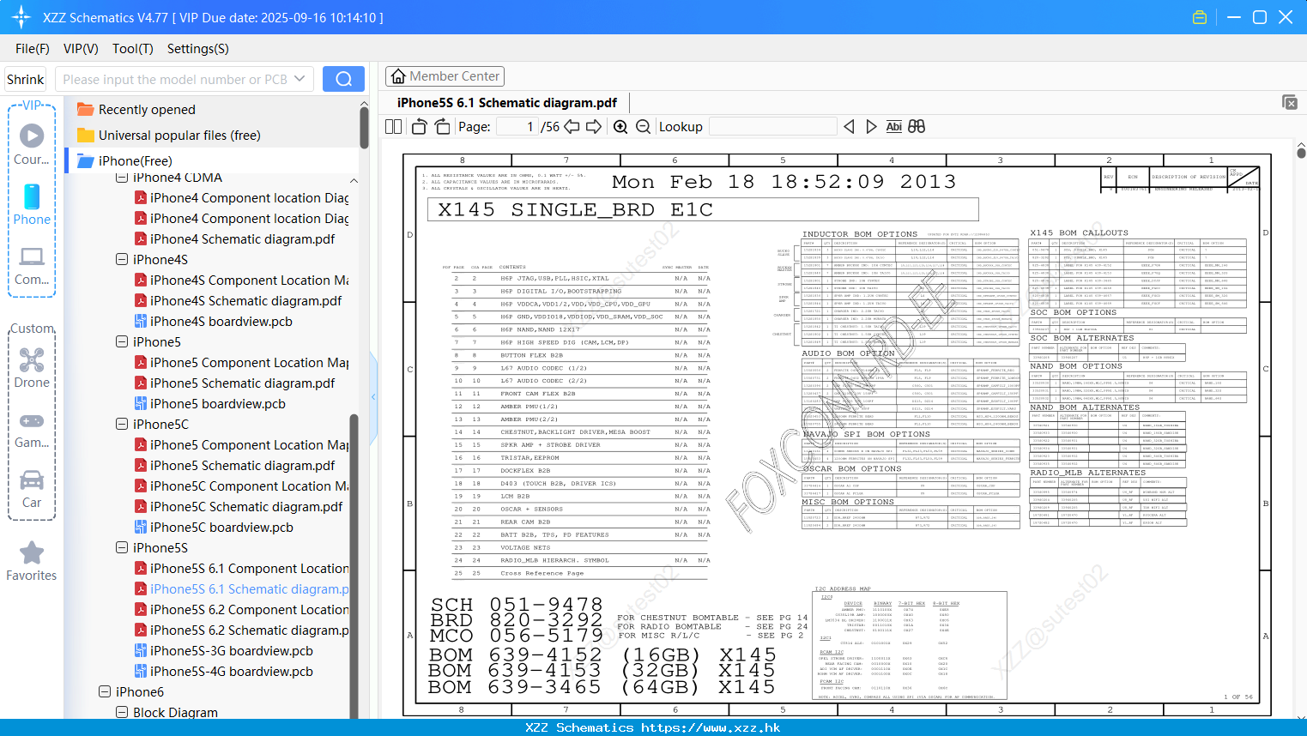Collapse the iPhone5C tree node
Screen dimensions: 1307x736
coord(122,424)
